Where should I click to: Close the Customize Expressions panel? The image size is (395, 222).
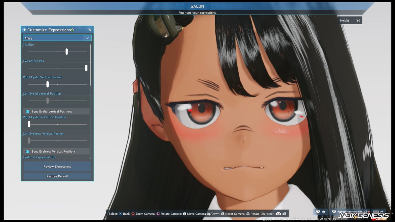click(90, 30)
